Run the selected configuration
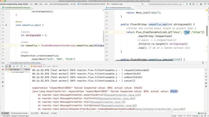 187,4
